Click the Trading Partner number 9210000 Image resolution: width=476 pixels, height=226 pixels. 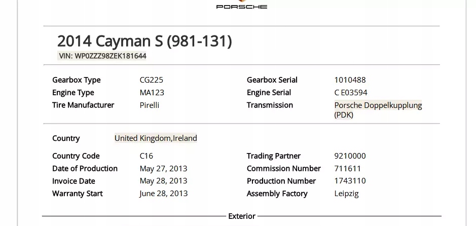coord(350,156)
